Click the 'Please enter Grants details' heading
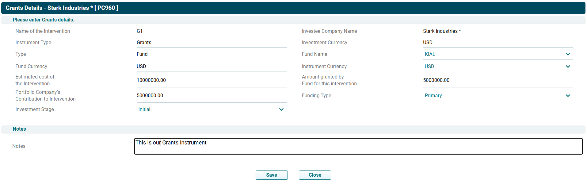Viewport: 587px width, 184px height. (x=44, y=20)
